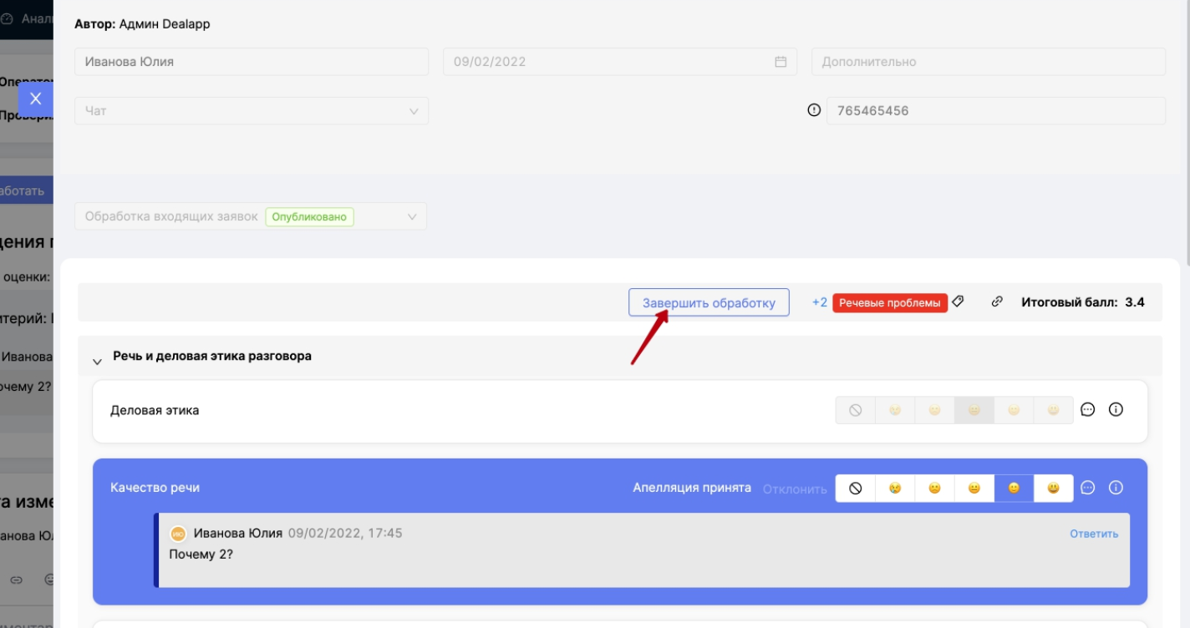Open comment bubble for Деловая этика
Image resolution: width=1190 pixels, height=628 pixels.
1087,410
